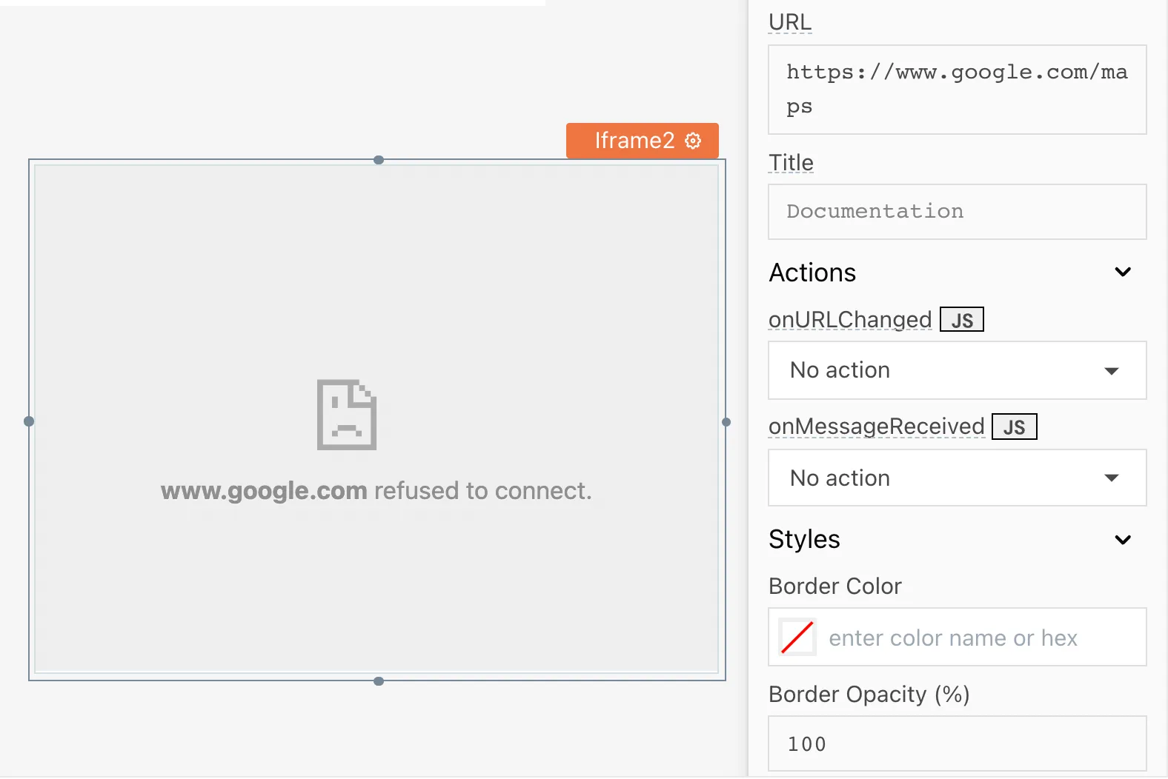Click the left-edge resize handle of the iframe
This screenshot has height=779, width=1168.
tap(29, 421)
